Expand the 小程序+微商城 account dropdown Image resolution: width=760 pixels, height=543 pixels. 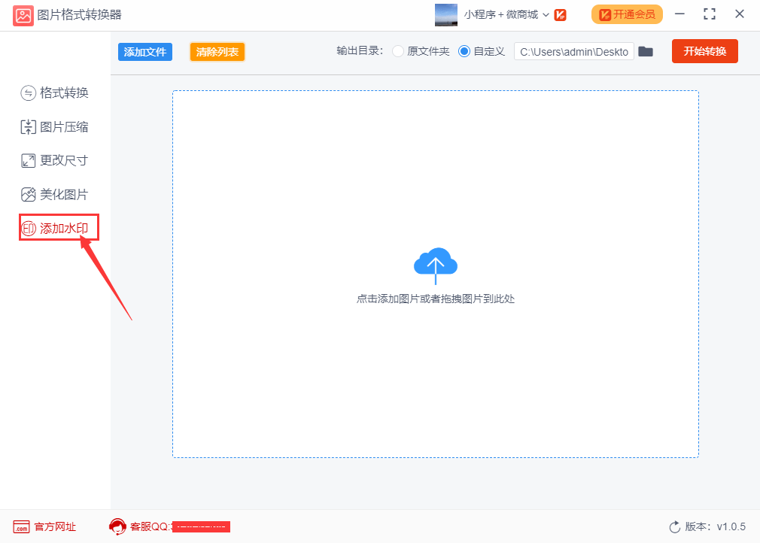pyautogui.click(x=546, y=15)
